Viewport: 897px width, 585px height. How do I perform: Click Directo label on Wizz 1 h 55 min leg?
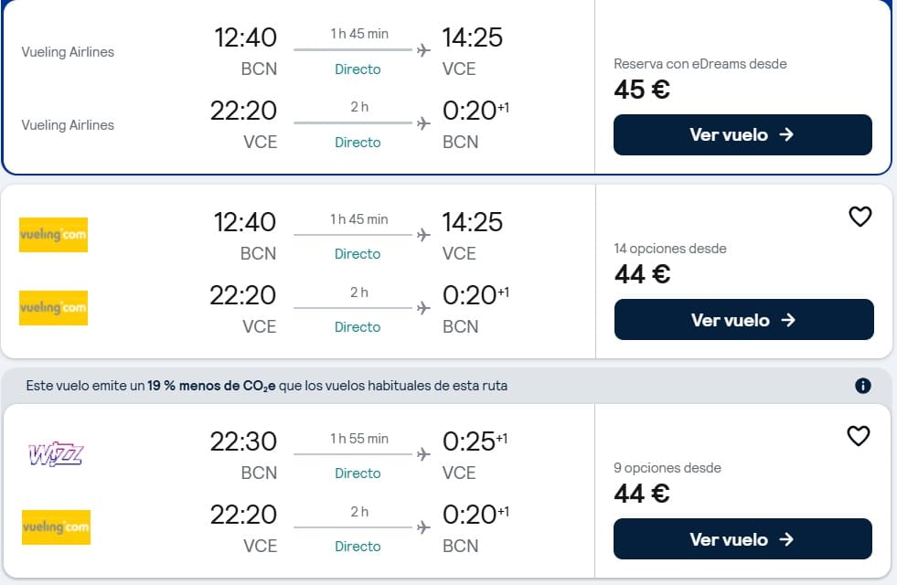358,473
